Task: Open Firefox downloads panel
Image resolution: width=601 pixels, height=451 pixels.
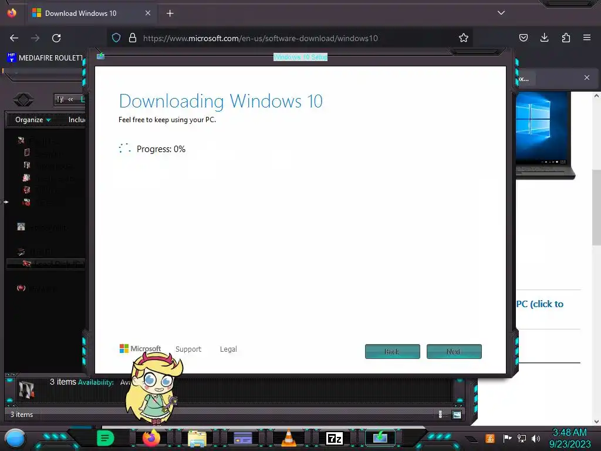Action: tap(544, 38)
